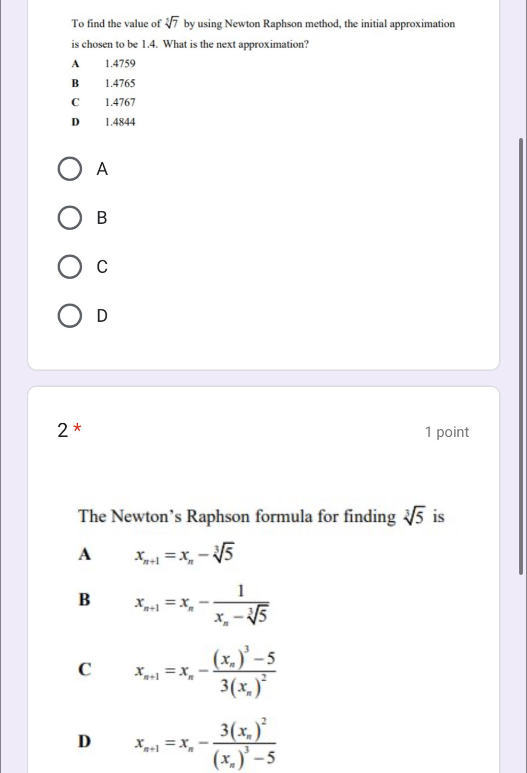Select radio button option C
This screenshot has width=527, height=773.
70,267
